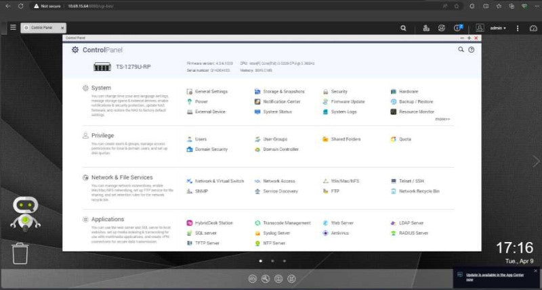Image resolution: width=542 pixels, height=290 pixels.
Task: Open Network & File Services category
Action: click(118, 177)
